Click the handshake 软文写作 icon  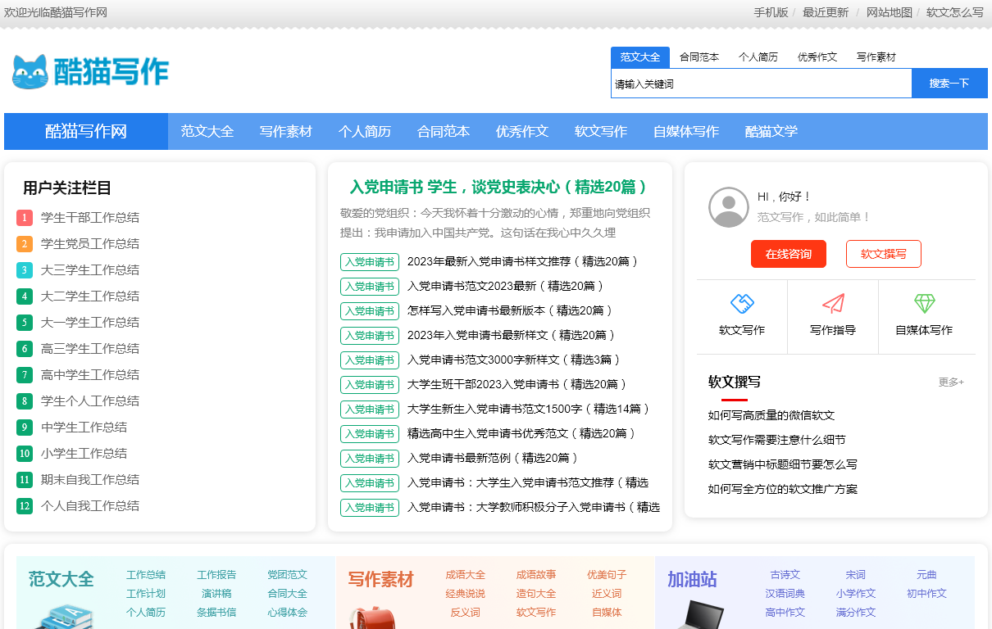(x=741, y=304)
